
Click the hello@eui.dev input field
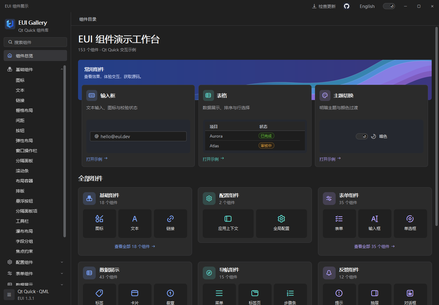tap(138, 136)
